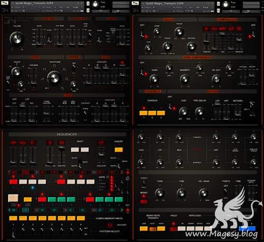Screen dimensions: 264x242
Task: Click the Tune knob in left instrument header
Action: pos(95,5)
